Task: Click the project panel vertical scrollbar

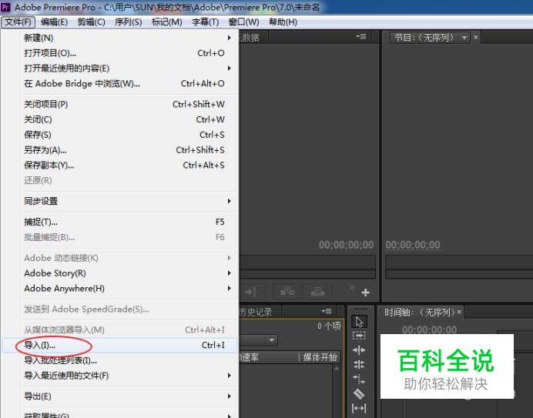Action: [x=337, y=392]
